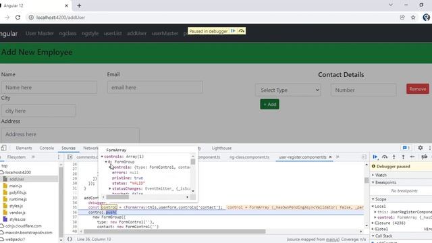The image size is (432, 243).
Task: Share this page icon
Action: click(402, 18)
